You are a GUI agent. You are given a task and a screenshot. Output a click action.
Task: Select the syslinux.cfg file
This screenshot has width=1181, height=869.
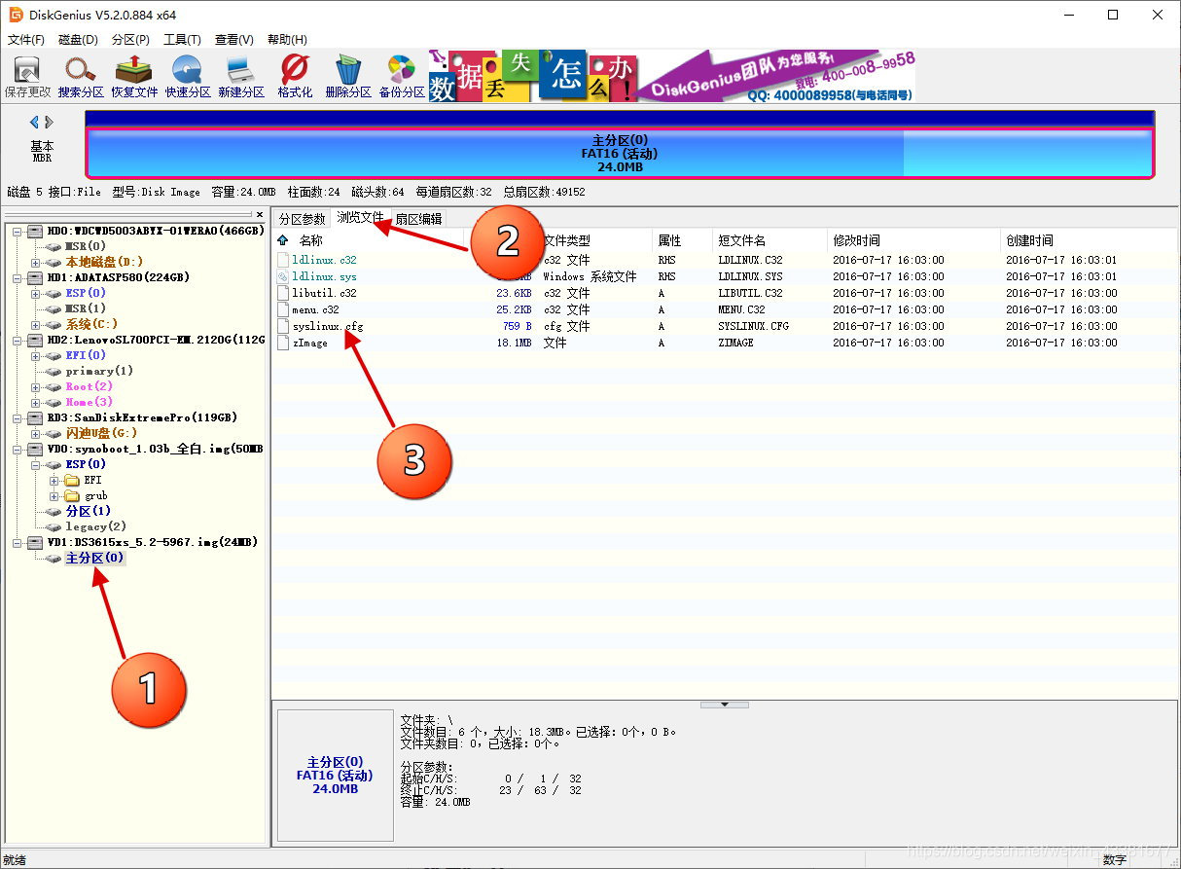coord(327,326)
